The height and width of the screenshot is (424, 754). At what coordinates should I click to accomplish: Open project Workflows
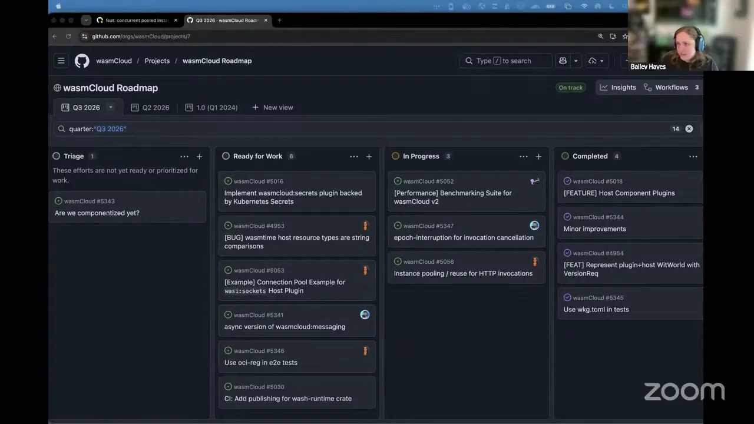(x=672, y=87)
